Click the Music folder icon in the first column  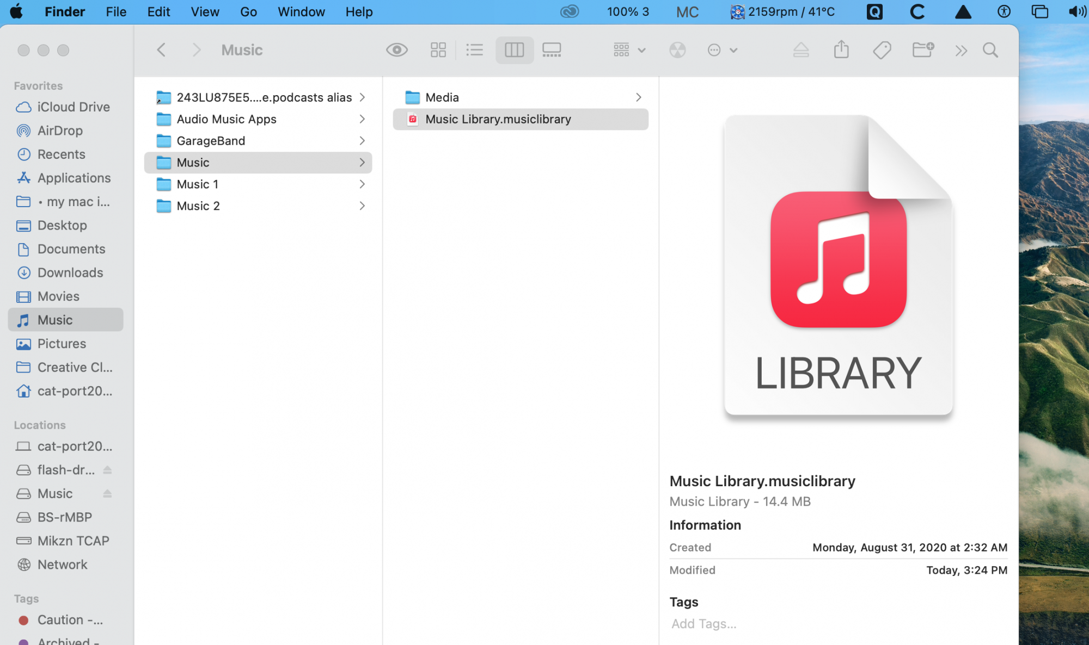[x=164, y=163]
